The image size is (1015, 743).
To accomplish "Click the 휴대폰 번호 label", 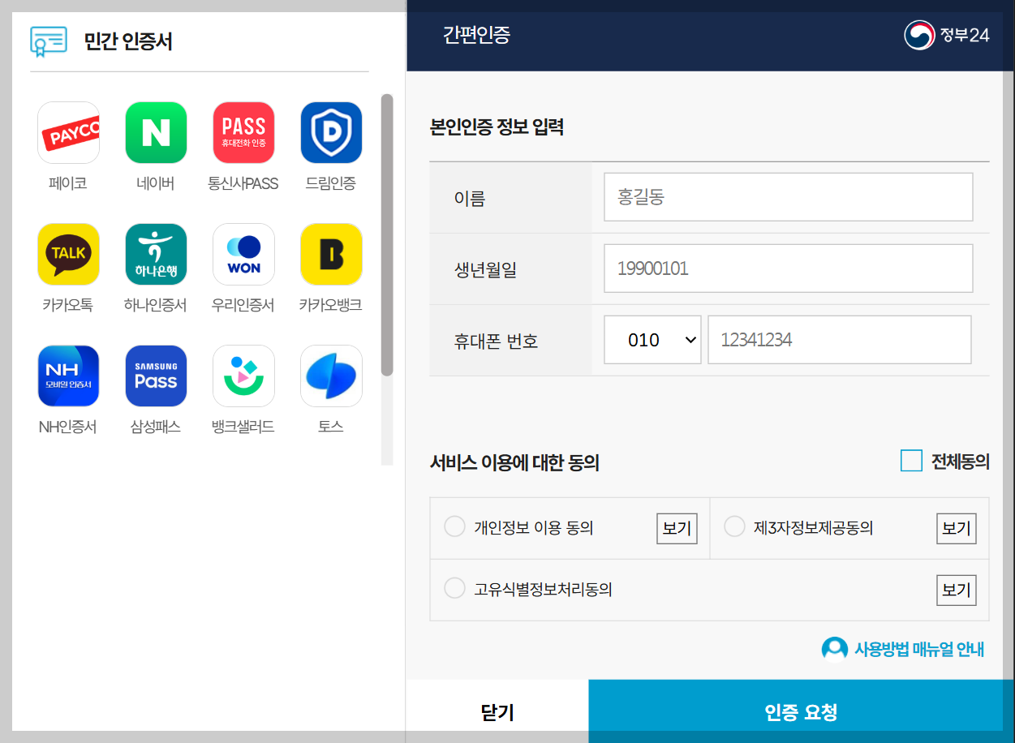I will click(x=496, y=341).
